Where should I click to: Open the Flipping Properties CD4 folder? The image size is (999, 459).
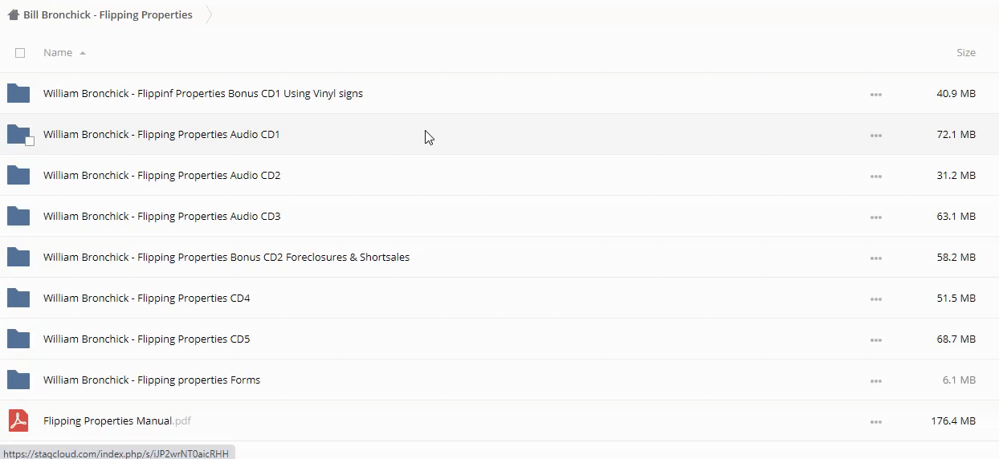coord(146,299)
